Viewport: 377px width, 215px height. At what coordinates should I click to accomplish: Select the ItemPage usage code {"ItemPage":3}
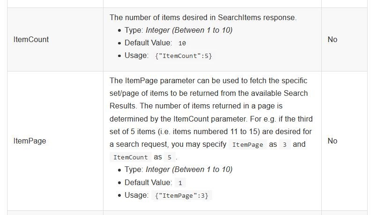tap(182, 195)
